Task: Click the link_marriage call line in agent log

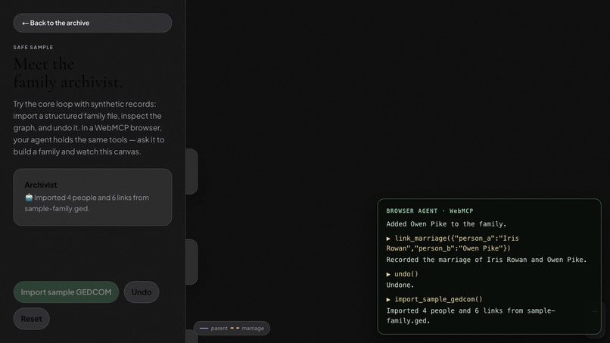Action: (453, 243)
